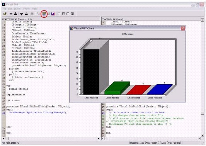The image size is (206, 146).
Task: Click the red-circled toolbar icon
Action: click(x=44, y=14)
